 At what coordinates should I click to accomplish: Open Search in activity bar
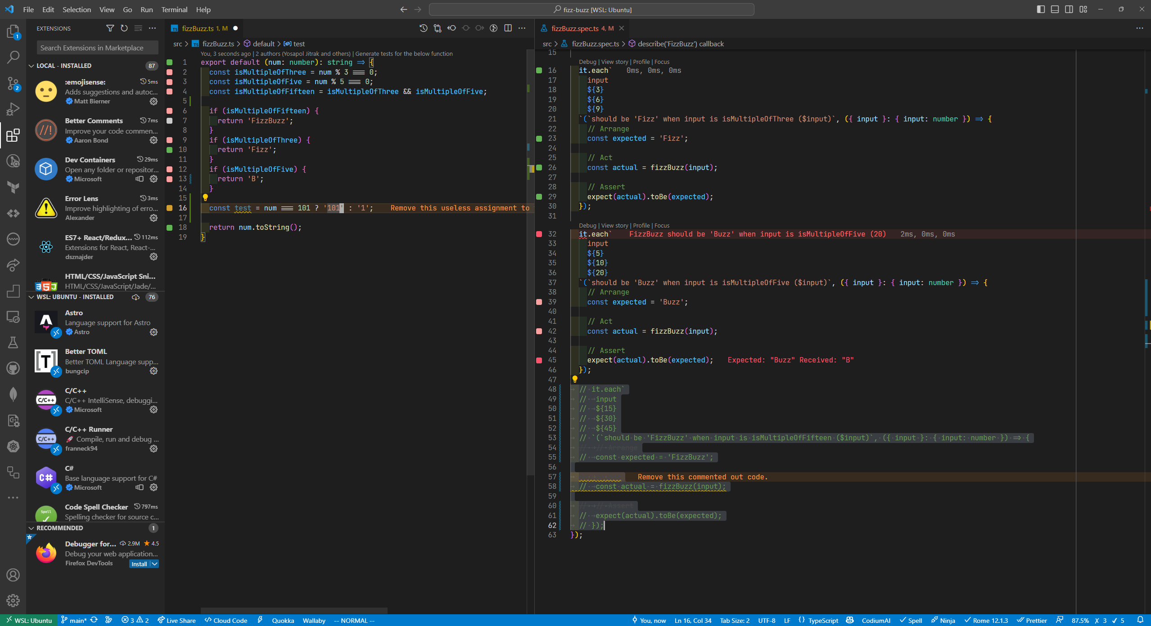tap(13, 57)
